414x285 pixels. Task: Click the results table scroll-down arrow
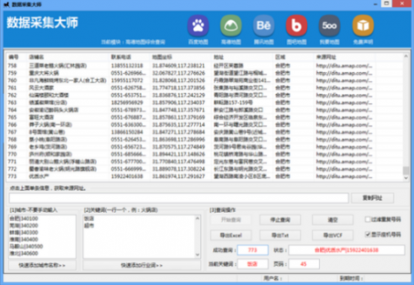(406, 178)
